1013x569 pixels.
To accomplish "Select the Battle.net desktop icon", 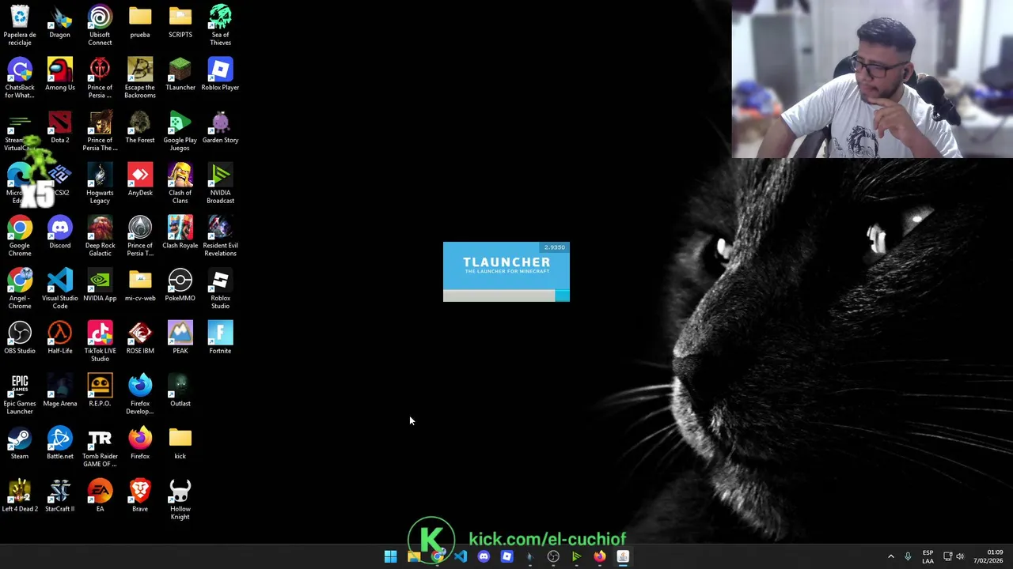I will coord(59,443).
